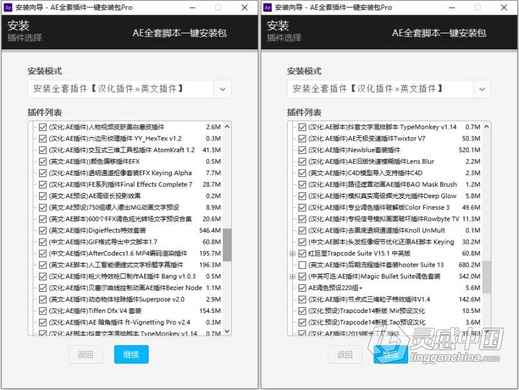Select the Trapcode14新版 Mir预设汉化 row
519x390 pixels.
click(x=390, y=311)
